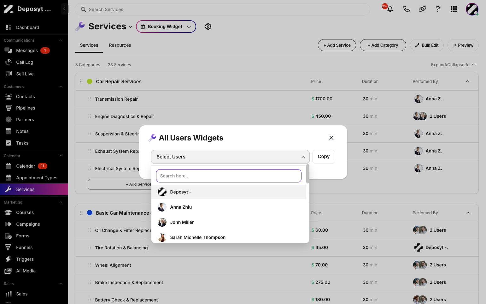Open the Services settings gear icon
Image resolution: width=486 pixels, height=304 pixels.
coord(208,27)
